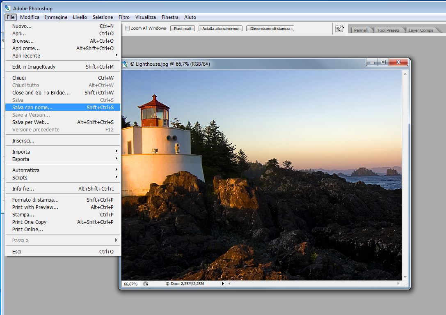446x315 pixels.
Task: Open the Modifica menu
Action: coord(30,17)
